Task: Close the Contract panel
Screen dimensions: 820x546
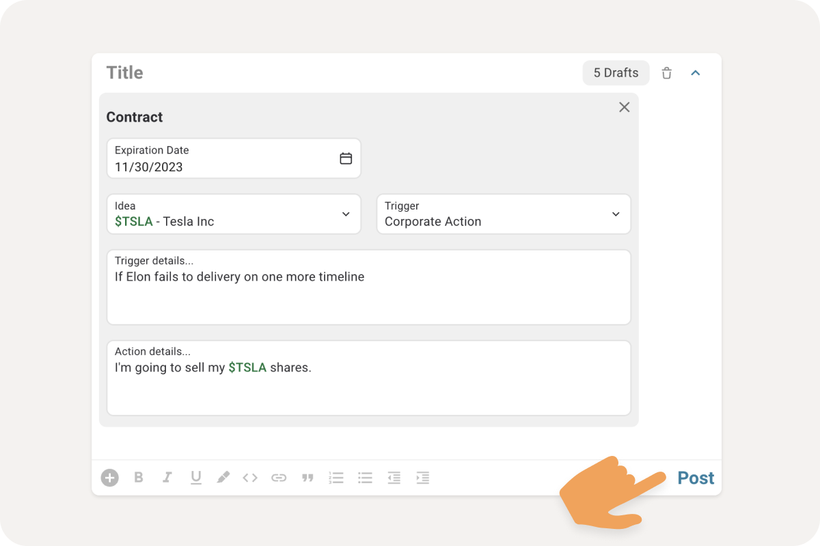Action: pos(625,107)
